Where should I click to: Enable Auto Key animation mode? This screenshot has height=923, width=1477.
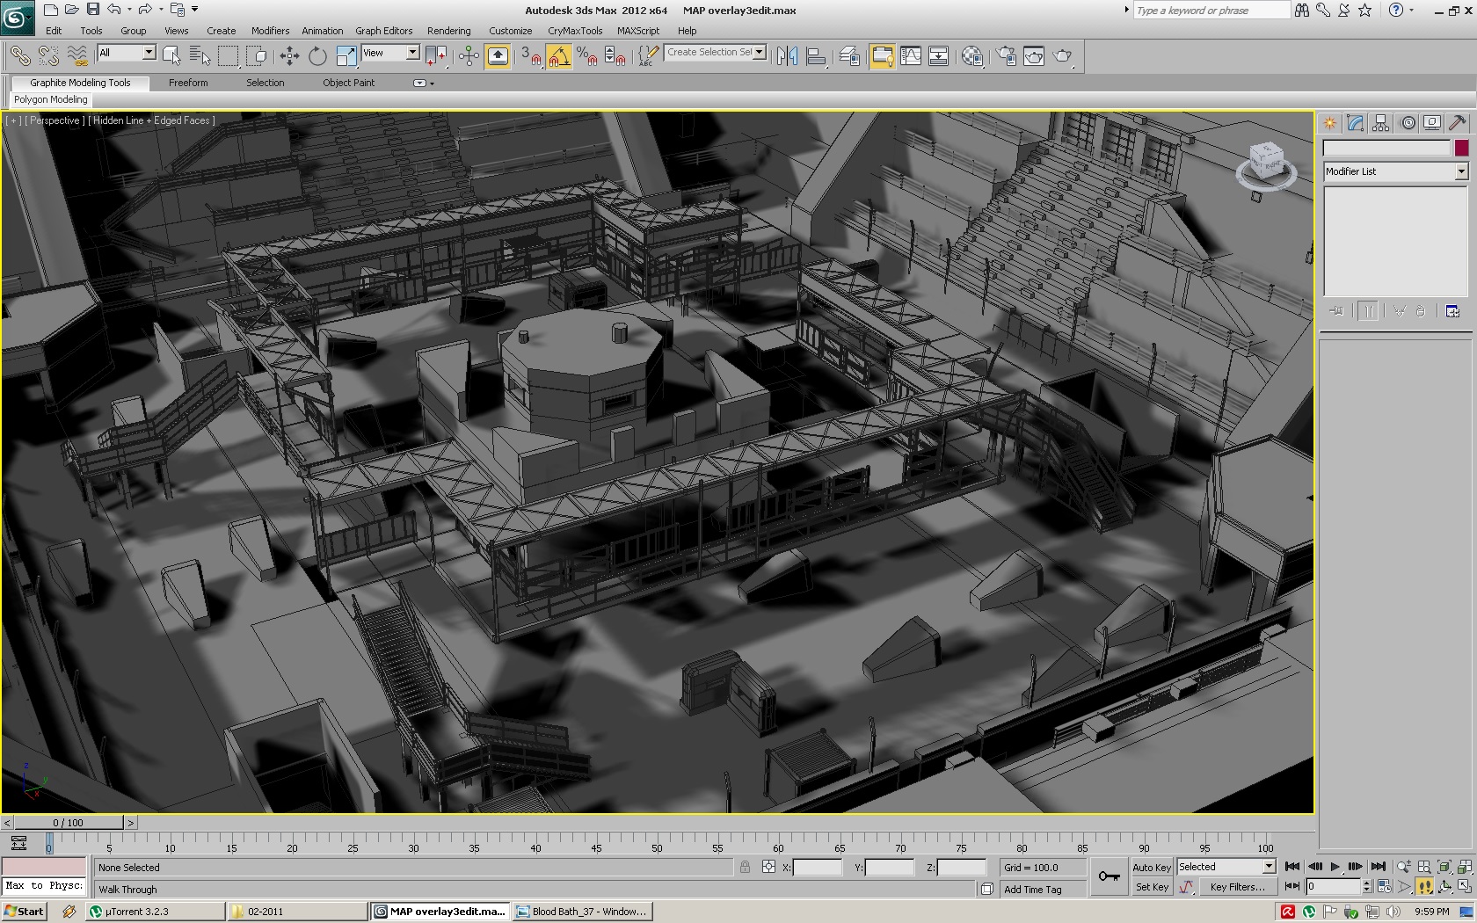[1151, 867]
